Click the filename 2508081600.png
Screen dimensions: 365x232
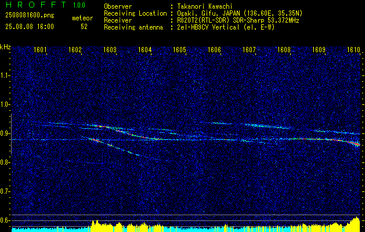pyautogui.click(x=30, y=16)
